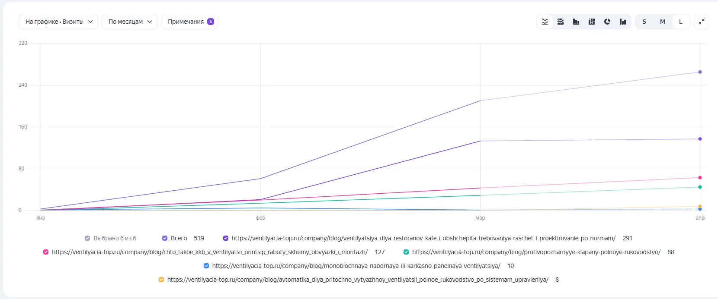Click the green April data point

(x=700, y=187)
